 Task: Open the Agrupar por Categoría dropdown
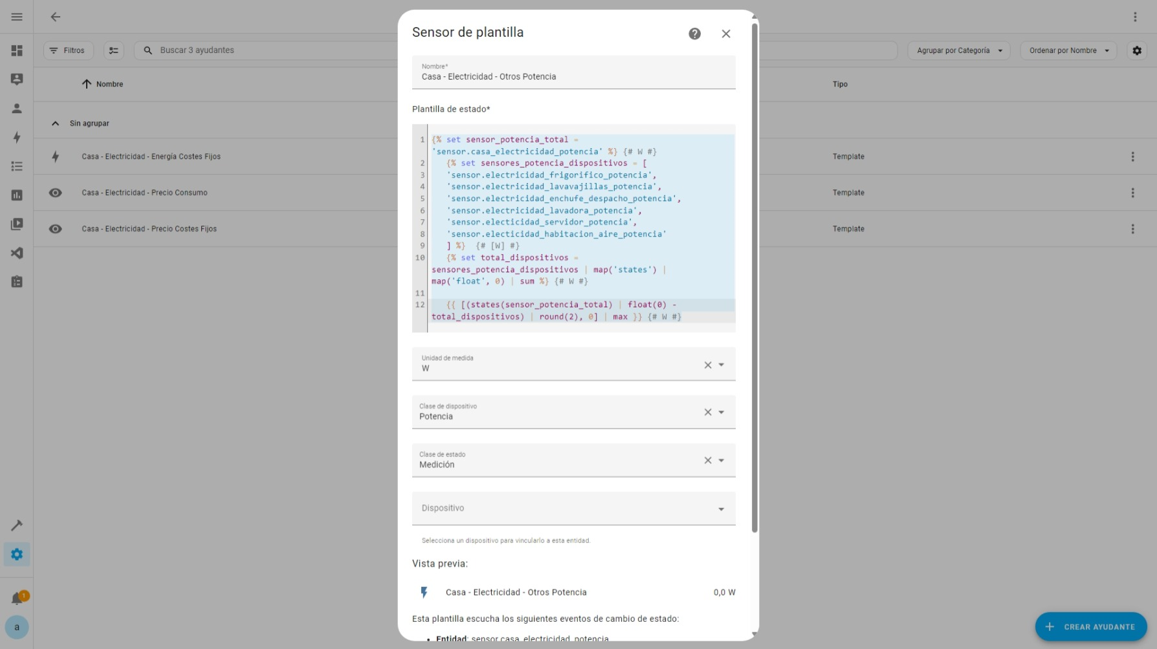point(958,50)
